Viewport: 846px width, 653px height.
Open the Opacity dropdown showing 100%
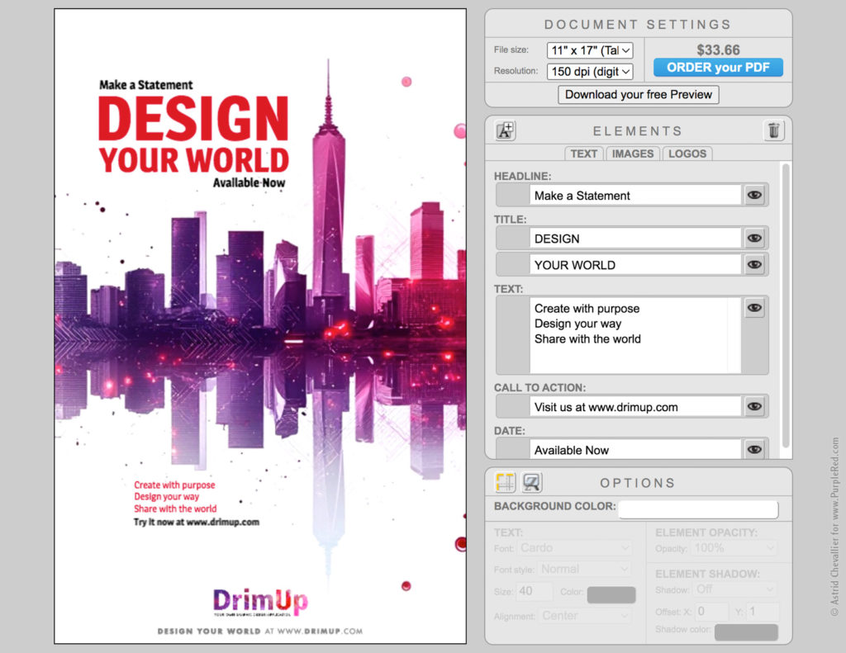pos(734,548)
